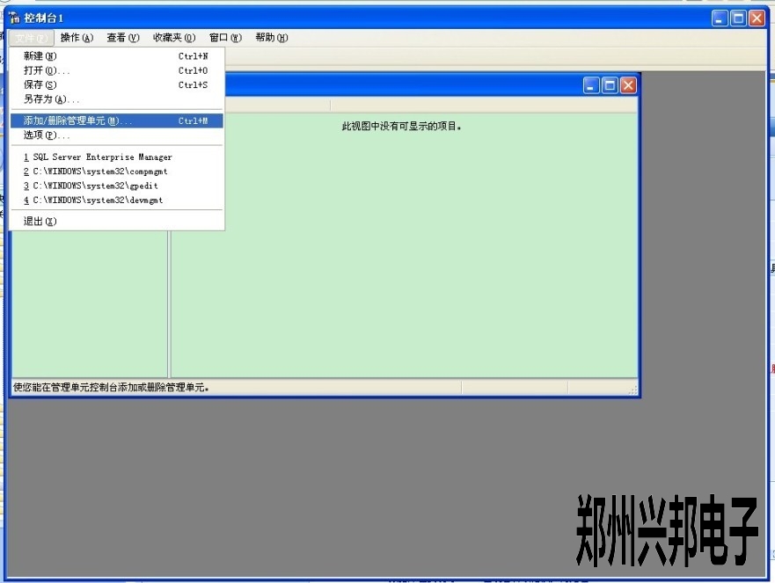This screenshot has height=583, width=775.
Task: Maximize the inner console child window
Action: [610, 85]
